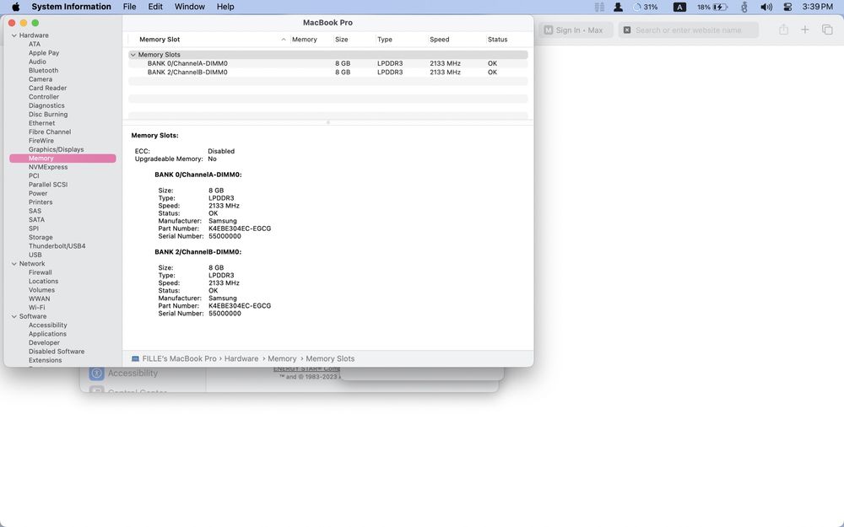The image size is (844, 527).
Task: Select Ethernet in the sidebar
Action: tap(41, 123)
